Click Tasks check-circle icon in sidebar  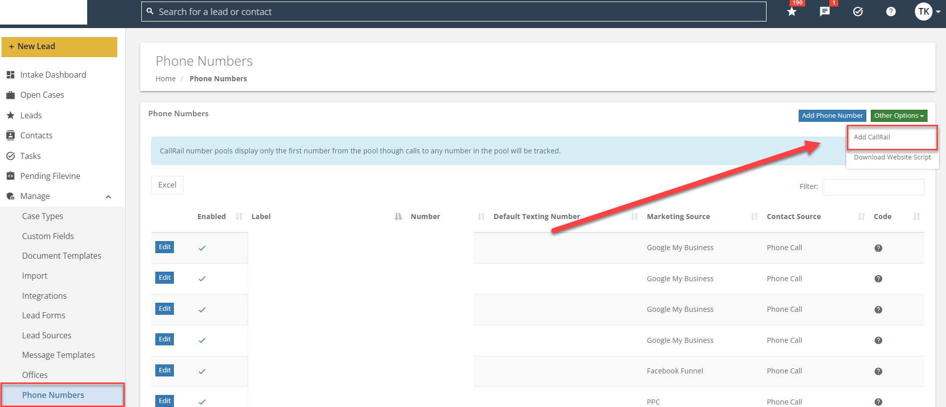10,156
